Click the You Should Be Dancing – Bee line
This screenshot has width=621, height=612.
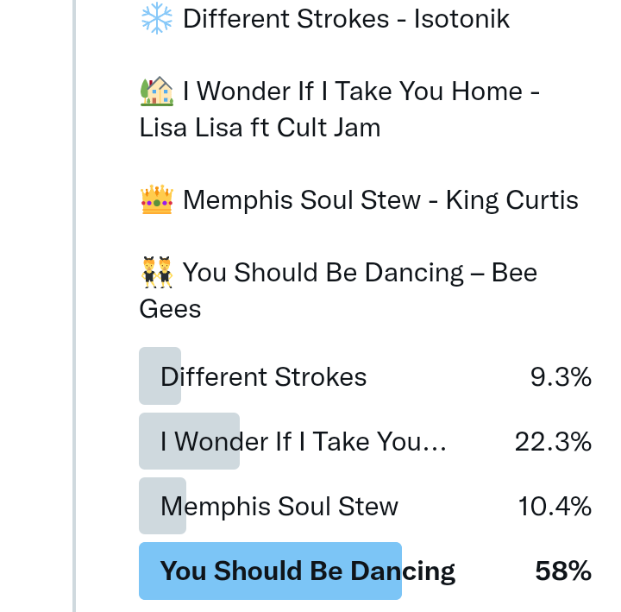(x=360, y=272)
